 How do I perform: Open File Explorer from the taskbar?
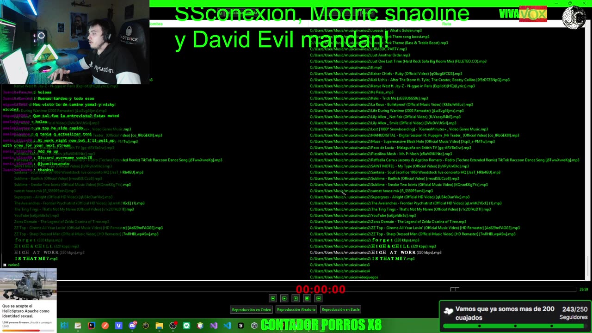click(x=159, y=326)
